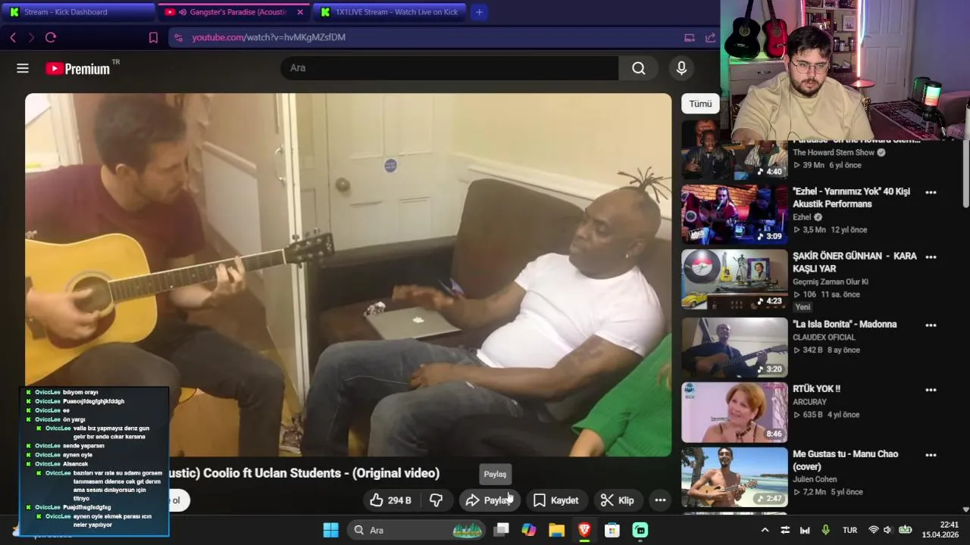Open a new browser tab

(x=479, y=11)
